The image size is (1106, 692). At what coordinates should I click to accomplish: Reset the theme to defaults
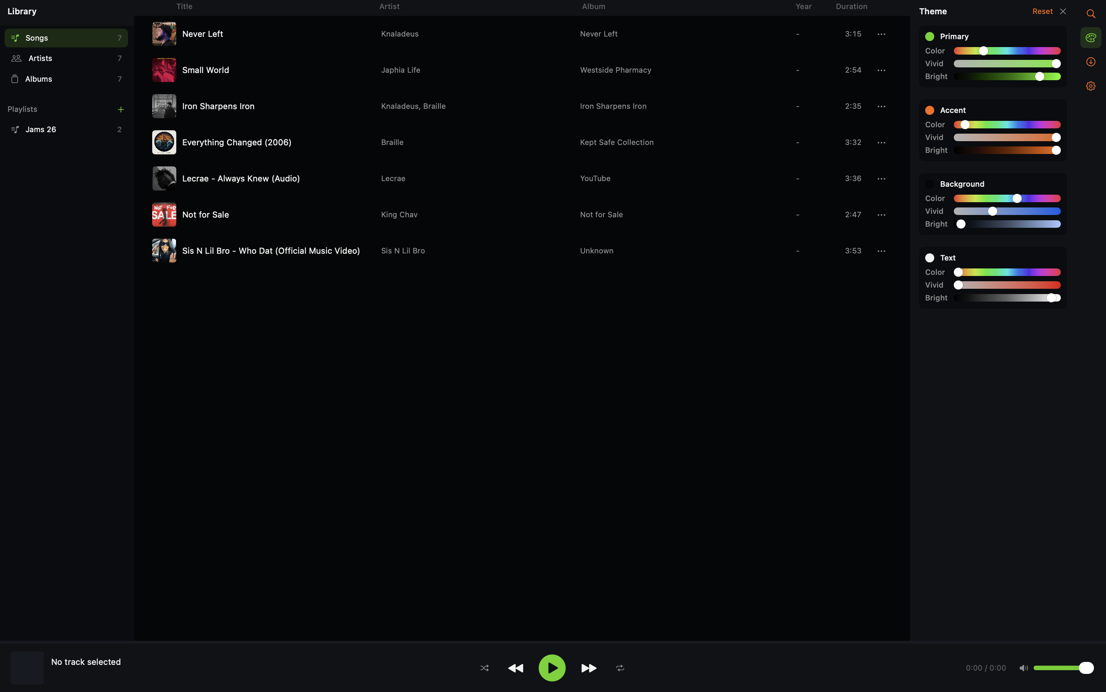click(1042, 11)
